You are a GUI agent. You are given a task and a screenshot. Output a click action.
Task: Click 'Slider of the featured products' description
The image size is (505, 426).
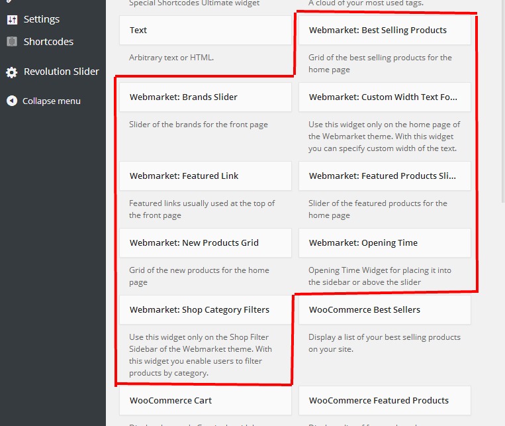click(x=378, y=209)
